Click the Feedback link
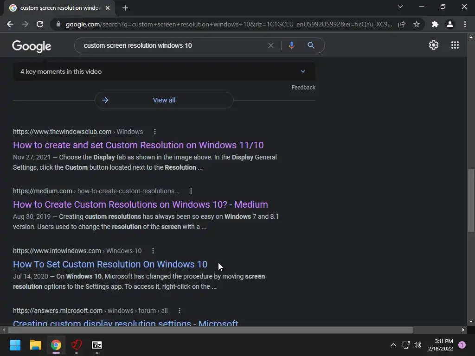 coord(303,88)
